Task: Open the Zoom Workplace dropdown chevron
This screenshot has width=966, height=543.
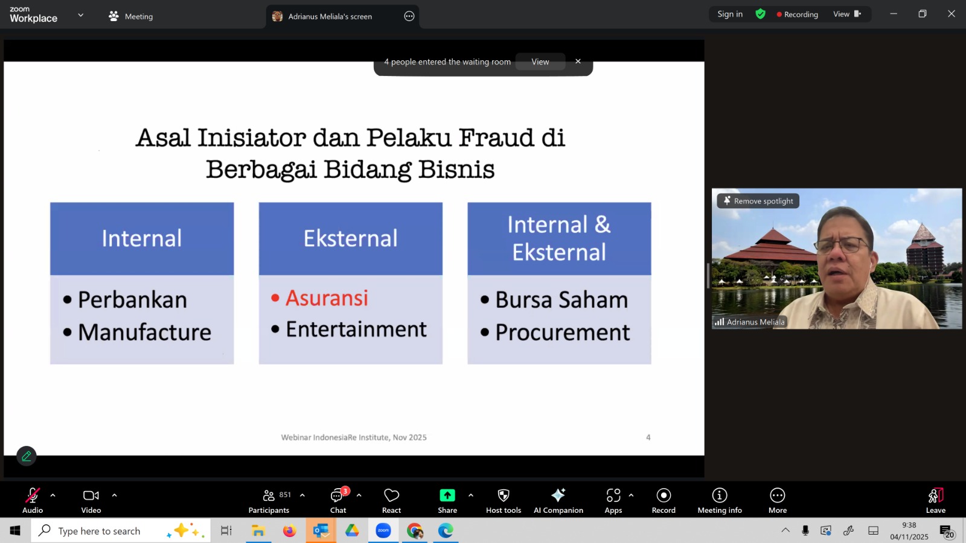Action: [81, 15]
